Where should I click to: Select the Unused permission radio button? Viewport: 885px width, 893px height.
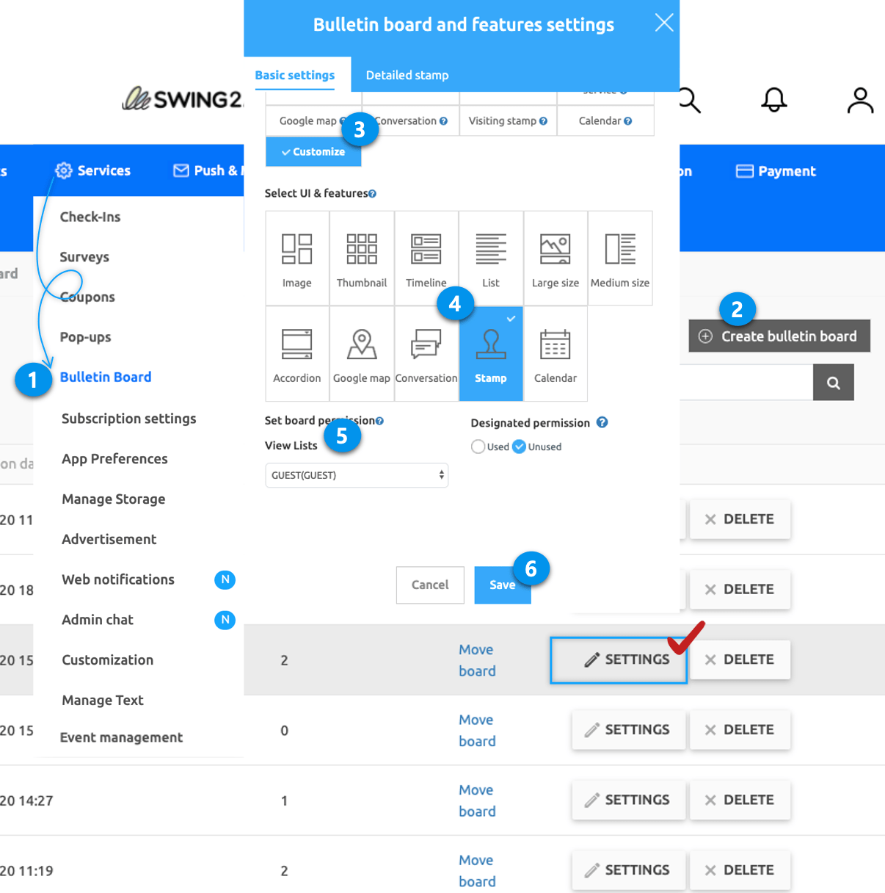point(520,446)
